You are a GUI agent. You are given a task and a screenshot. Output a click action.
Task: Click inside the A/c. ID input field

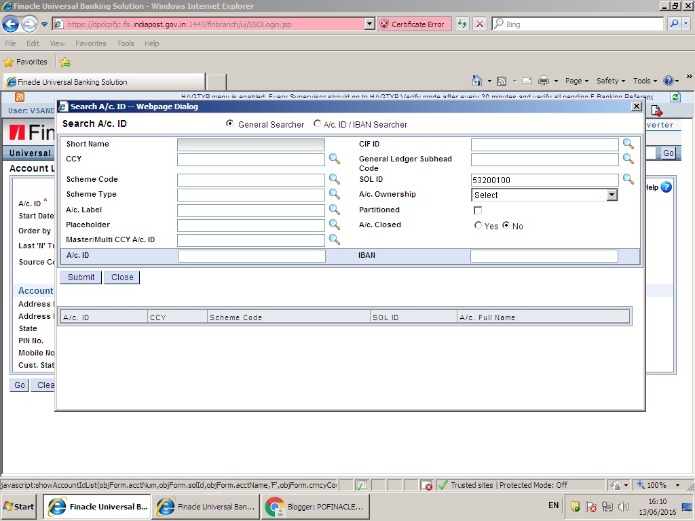(x=251, y=256)
